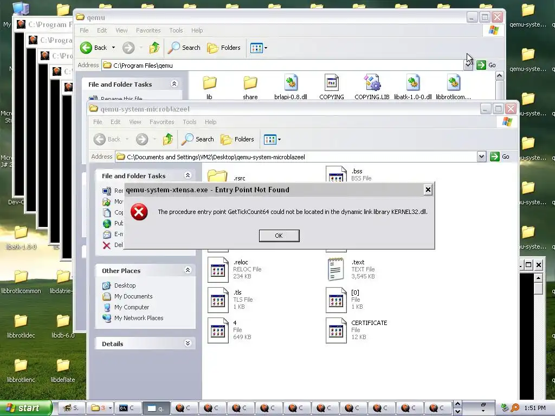Click scroll up arrow in qemu window file list
The height and width of the screenshot is (416, 555).
(499, 76)
